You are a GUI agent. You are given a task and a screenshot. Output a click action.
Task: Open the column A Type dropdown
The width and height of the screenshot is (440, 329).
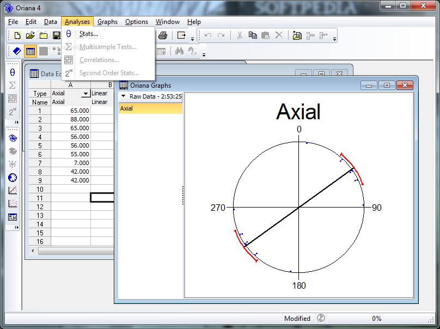(x=85, y=94)
